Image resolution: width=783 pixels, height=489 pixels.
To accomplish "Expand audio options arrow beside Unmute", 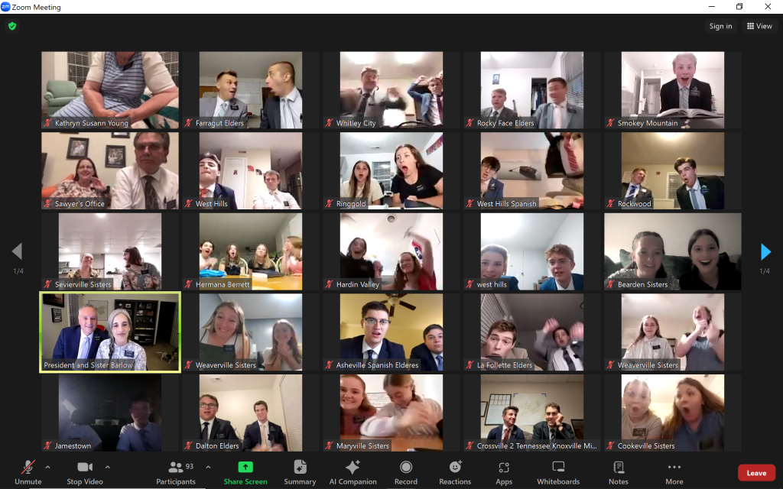I will 48,467.
